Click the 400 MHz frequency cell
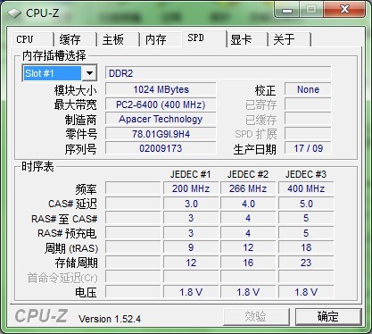372x334 pixels. [x=306, y=188]
